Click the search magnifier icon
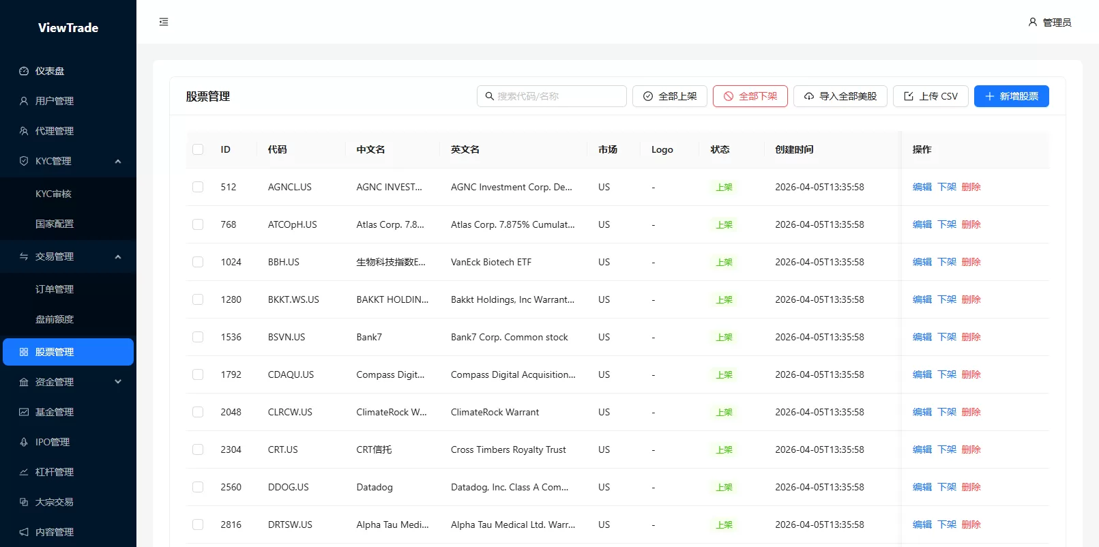 click(489, 96)
